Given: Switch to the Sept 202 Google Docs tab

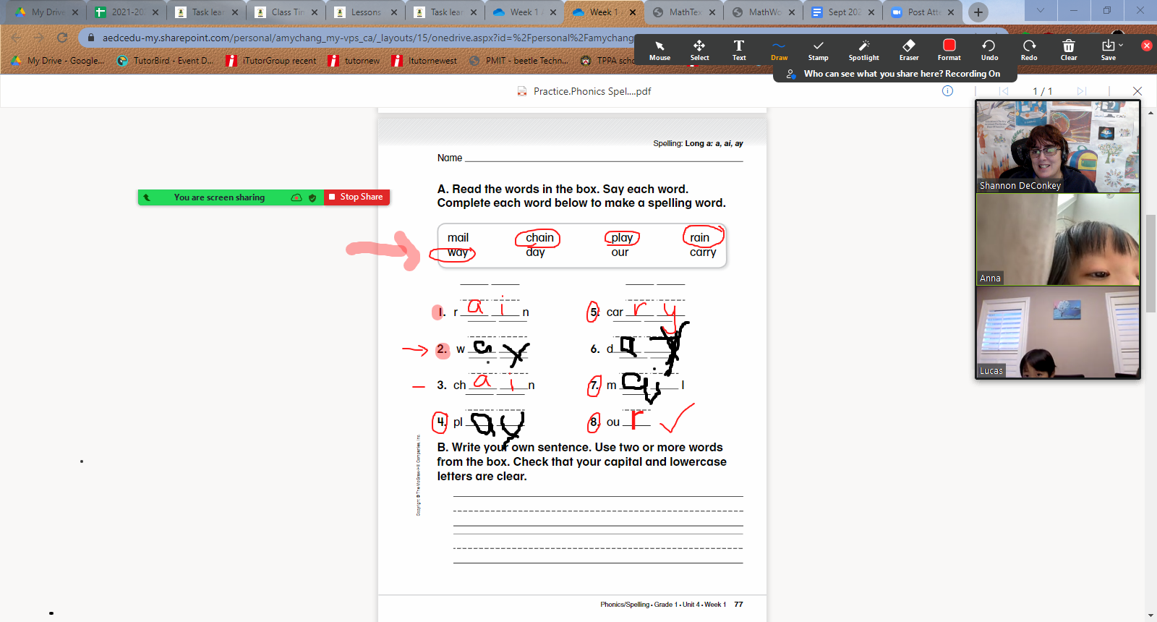Looking at the screenshot, I should [x=842, y=12].
